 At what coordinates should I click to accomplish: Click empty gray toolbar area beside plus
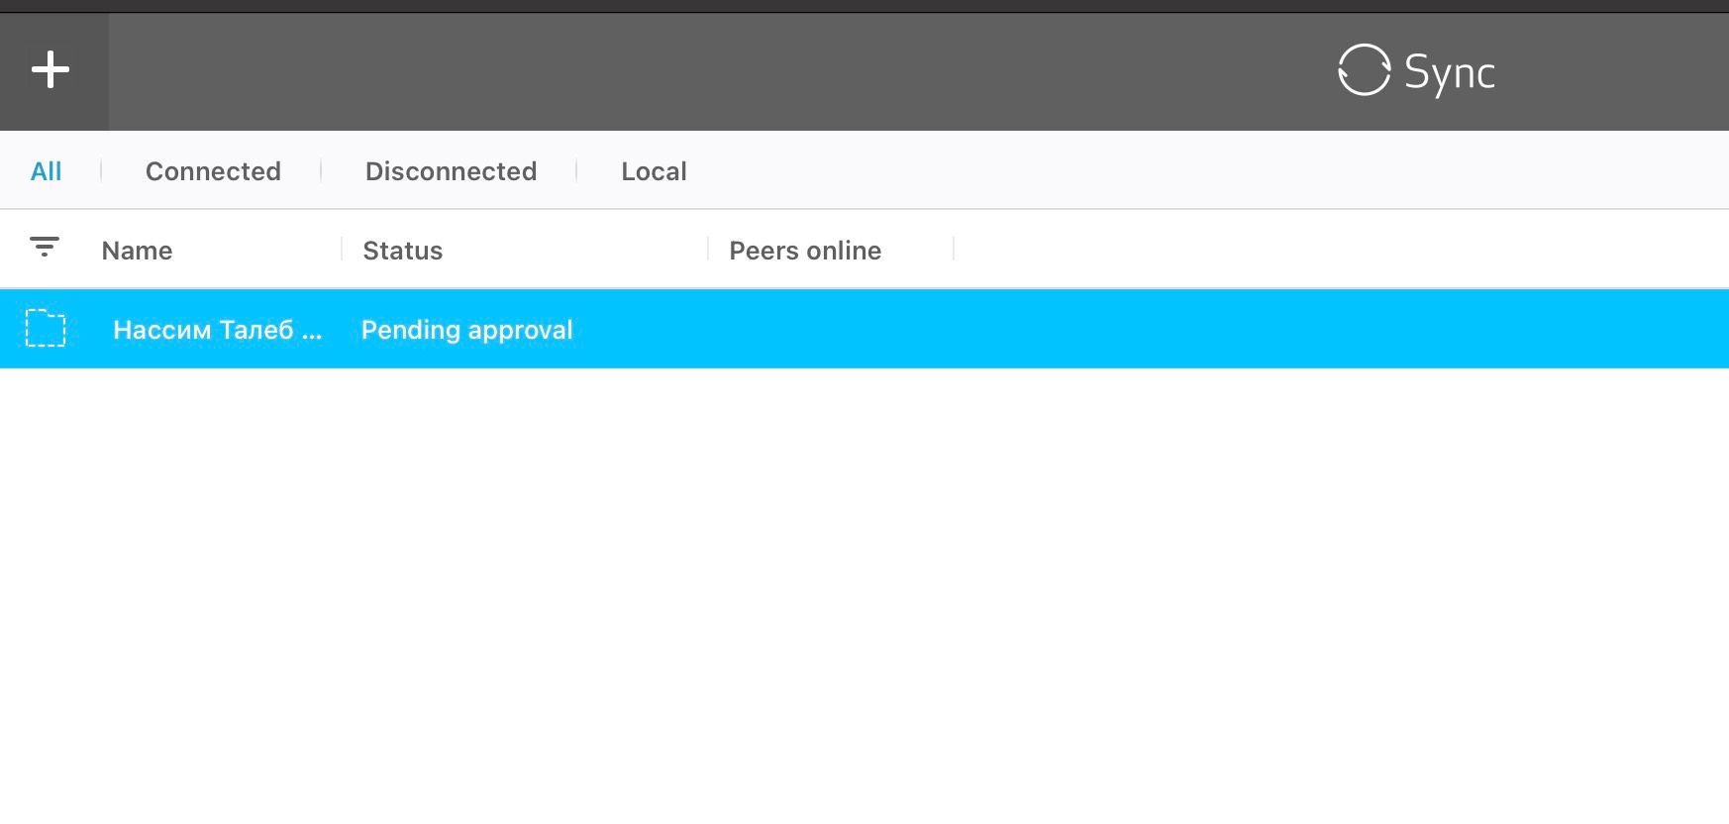(693, 71)
